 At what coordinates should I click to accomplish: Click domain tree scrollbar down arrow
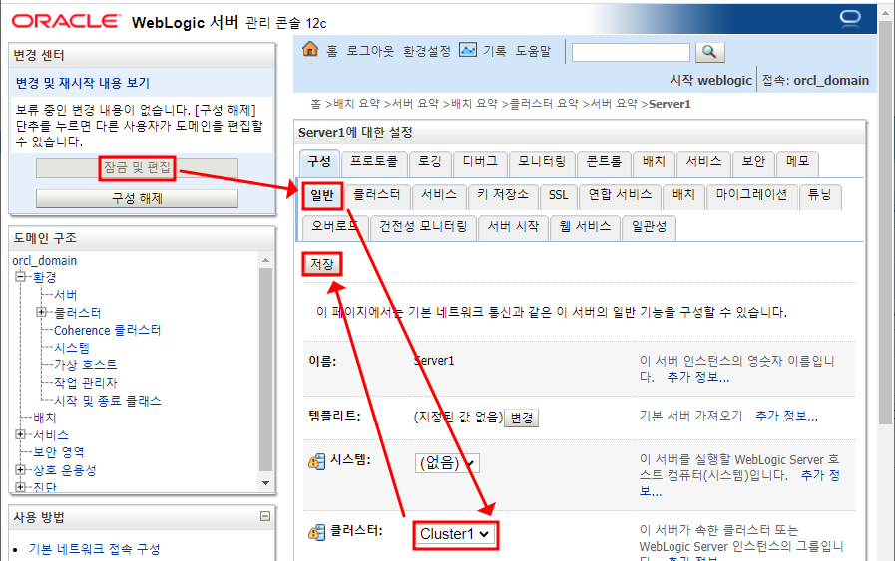click(x=266, y=483)
